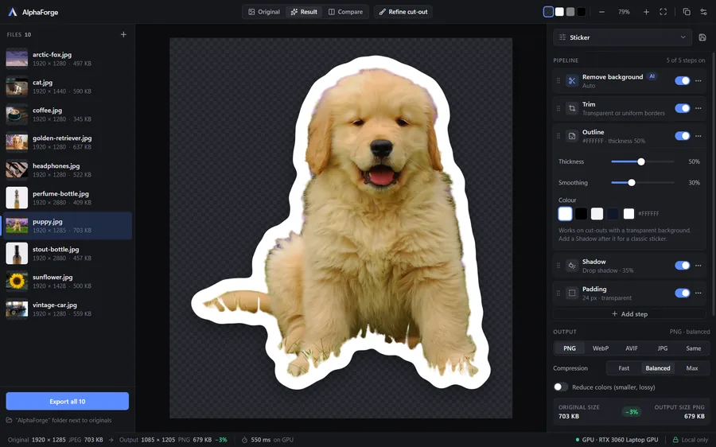Click the Outline step icon
Image resolution: width=716 pixels, height=447 pixels.
[x=572, y=136]
